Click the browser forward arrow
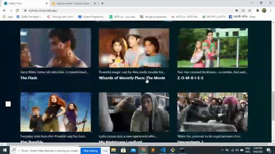This screenshot has width=275, height=154. [x=11, y=10]
